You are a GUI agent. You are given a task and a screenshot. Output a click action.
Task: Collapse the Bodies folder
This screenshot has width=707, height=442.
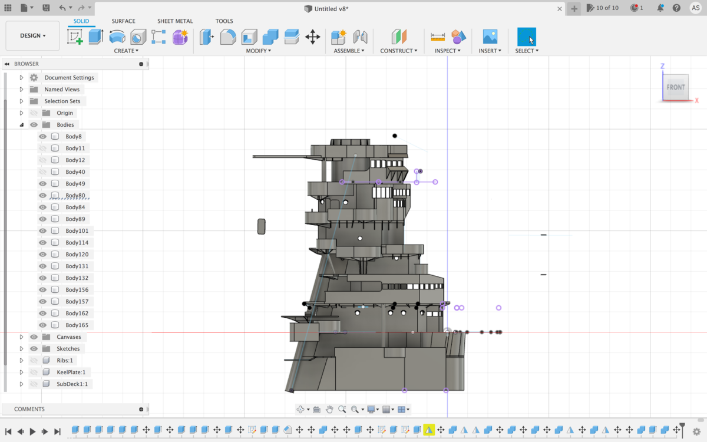(x=22, y=125)
